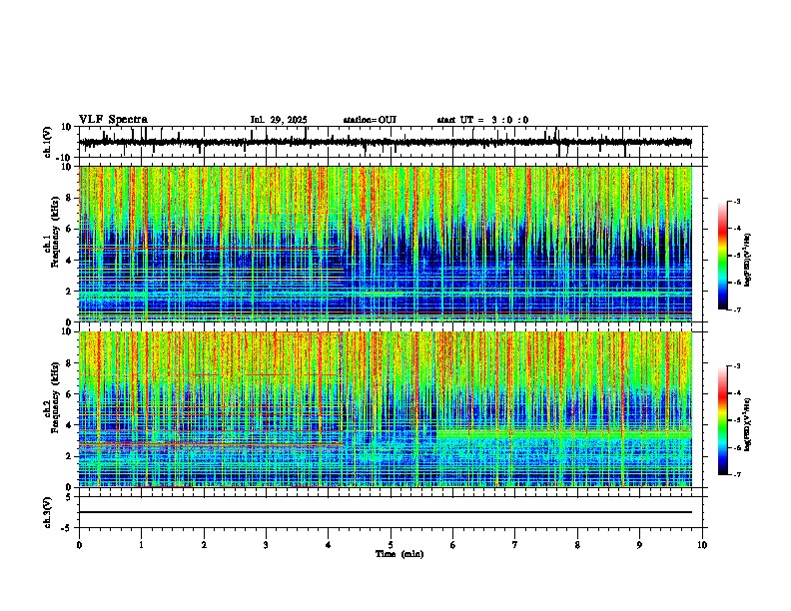Click the time axis tick label "10"
The height and width of the screenshot is (611, 791).
click(x=702, y=545)
